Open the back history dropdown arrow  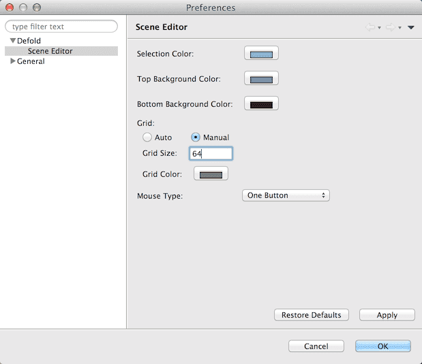379,28
